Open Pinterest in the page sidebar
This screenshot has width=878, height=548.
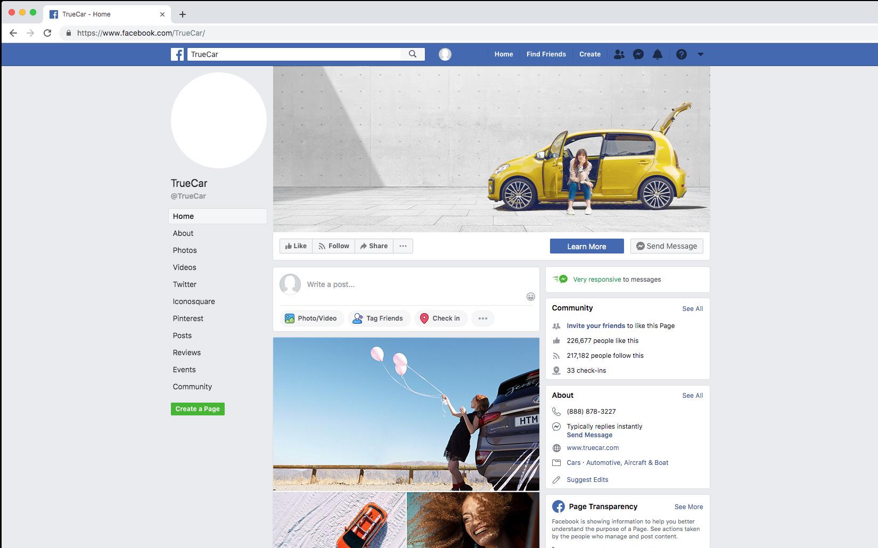188,318
